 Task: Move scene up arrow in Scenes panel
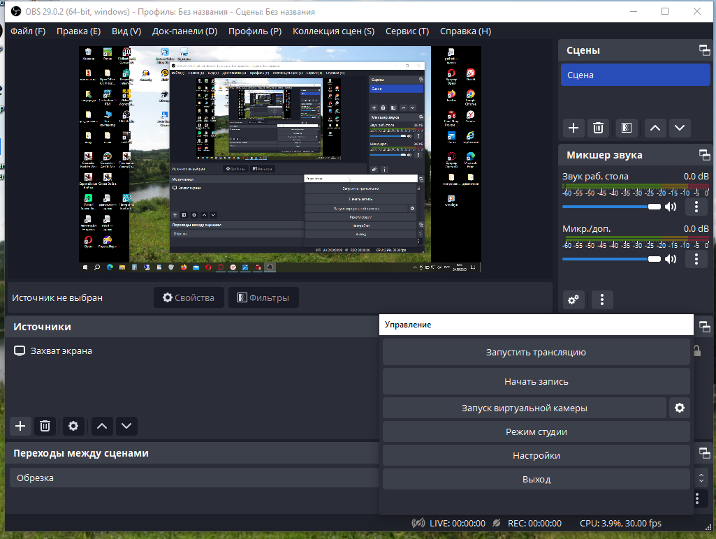click(655, 128)
